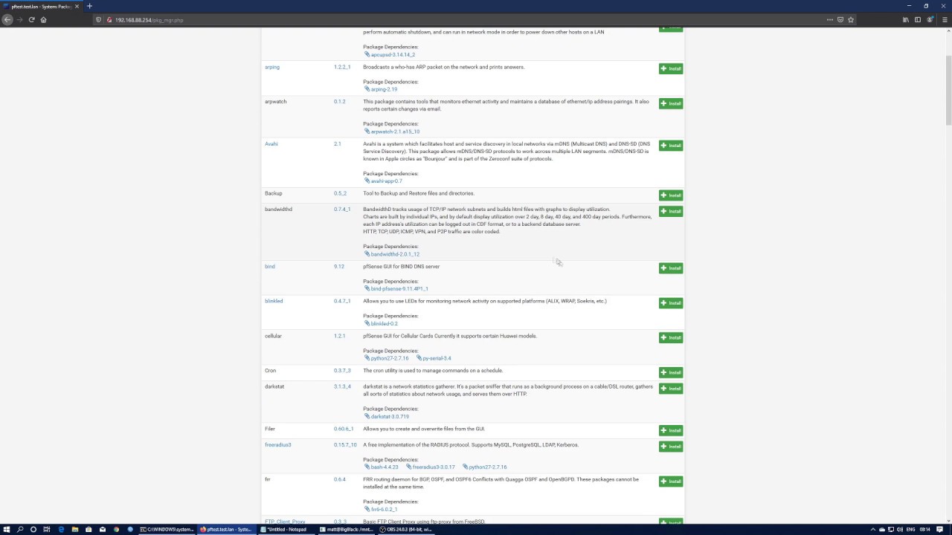Open frr5-6.0.2_1 dependency link
The image size is (952, 535).
point(381,509)
